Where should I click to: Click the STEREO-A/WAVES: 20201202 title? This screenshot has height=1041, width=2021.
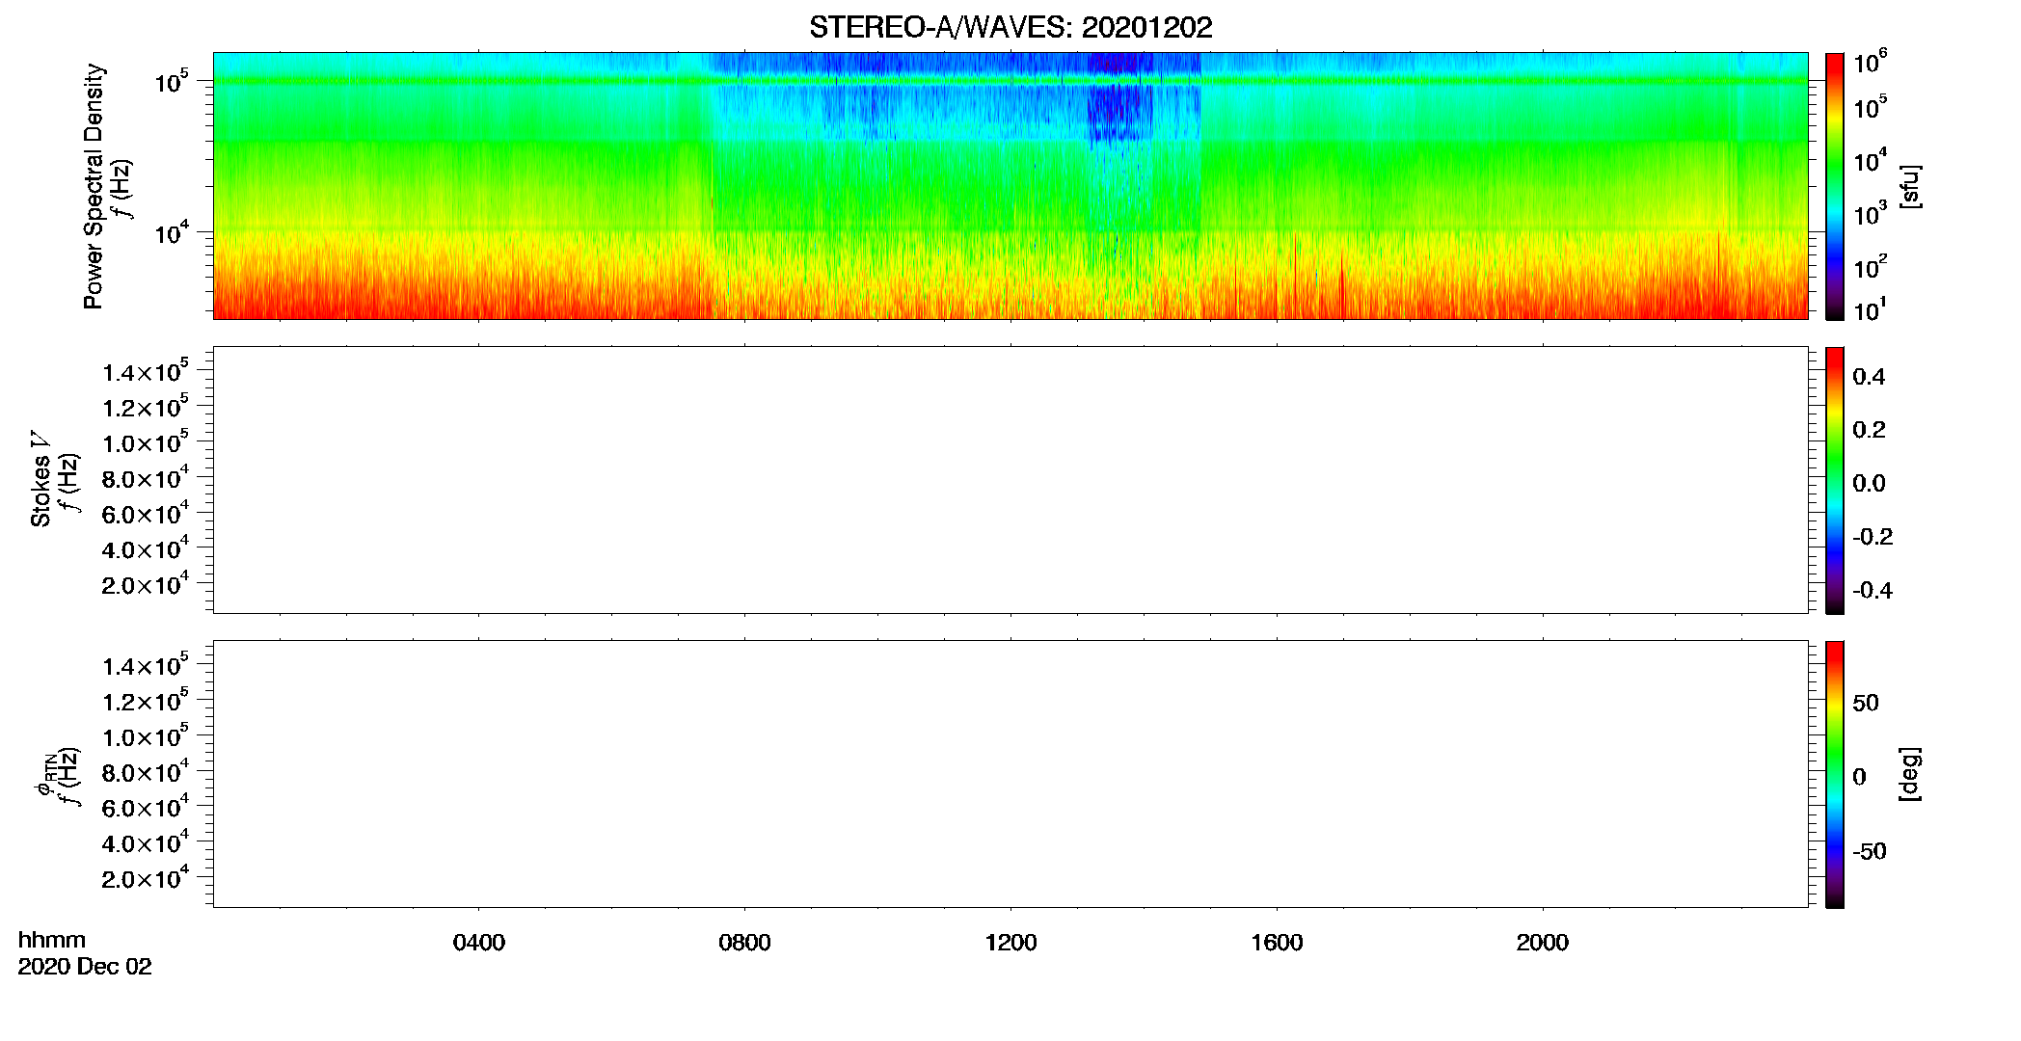[x=1010, y=28]
